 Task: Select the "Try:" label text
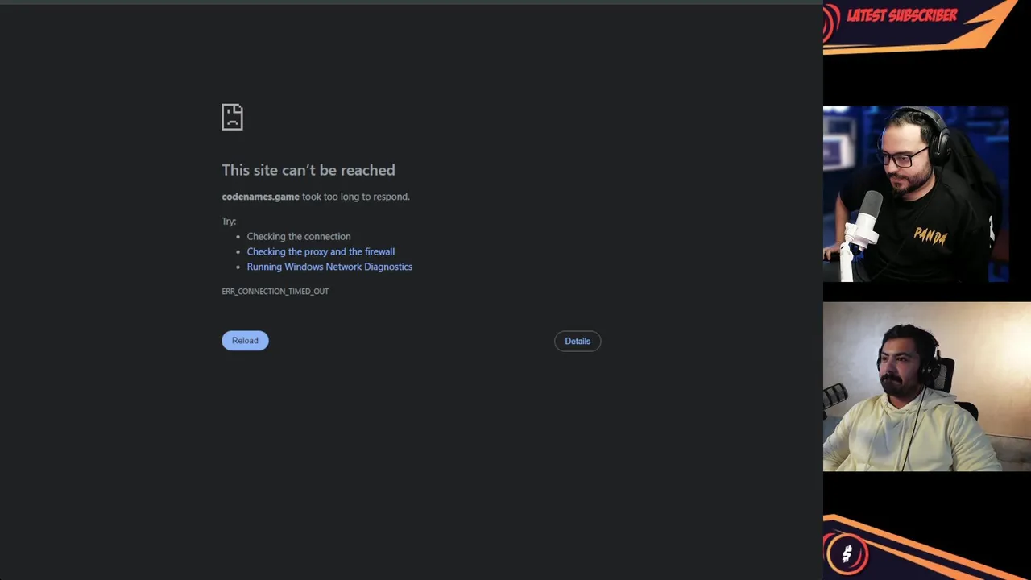pos(229,222)
